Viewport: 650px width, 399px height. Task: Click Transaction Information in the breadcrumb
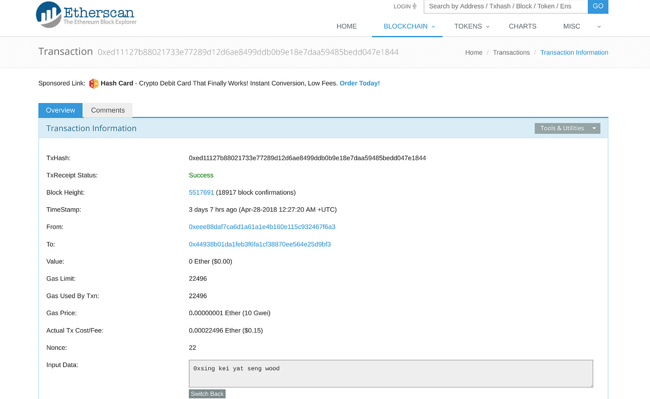[574, 53]
